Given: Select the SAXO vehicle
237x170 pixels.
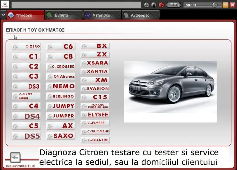Looking at the screenshot, I should click(x=61, y=136).
